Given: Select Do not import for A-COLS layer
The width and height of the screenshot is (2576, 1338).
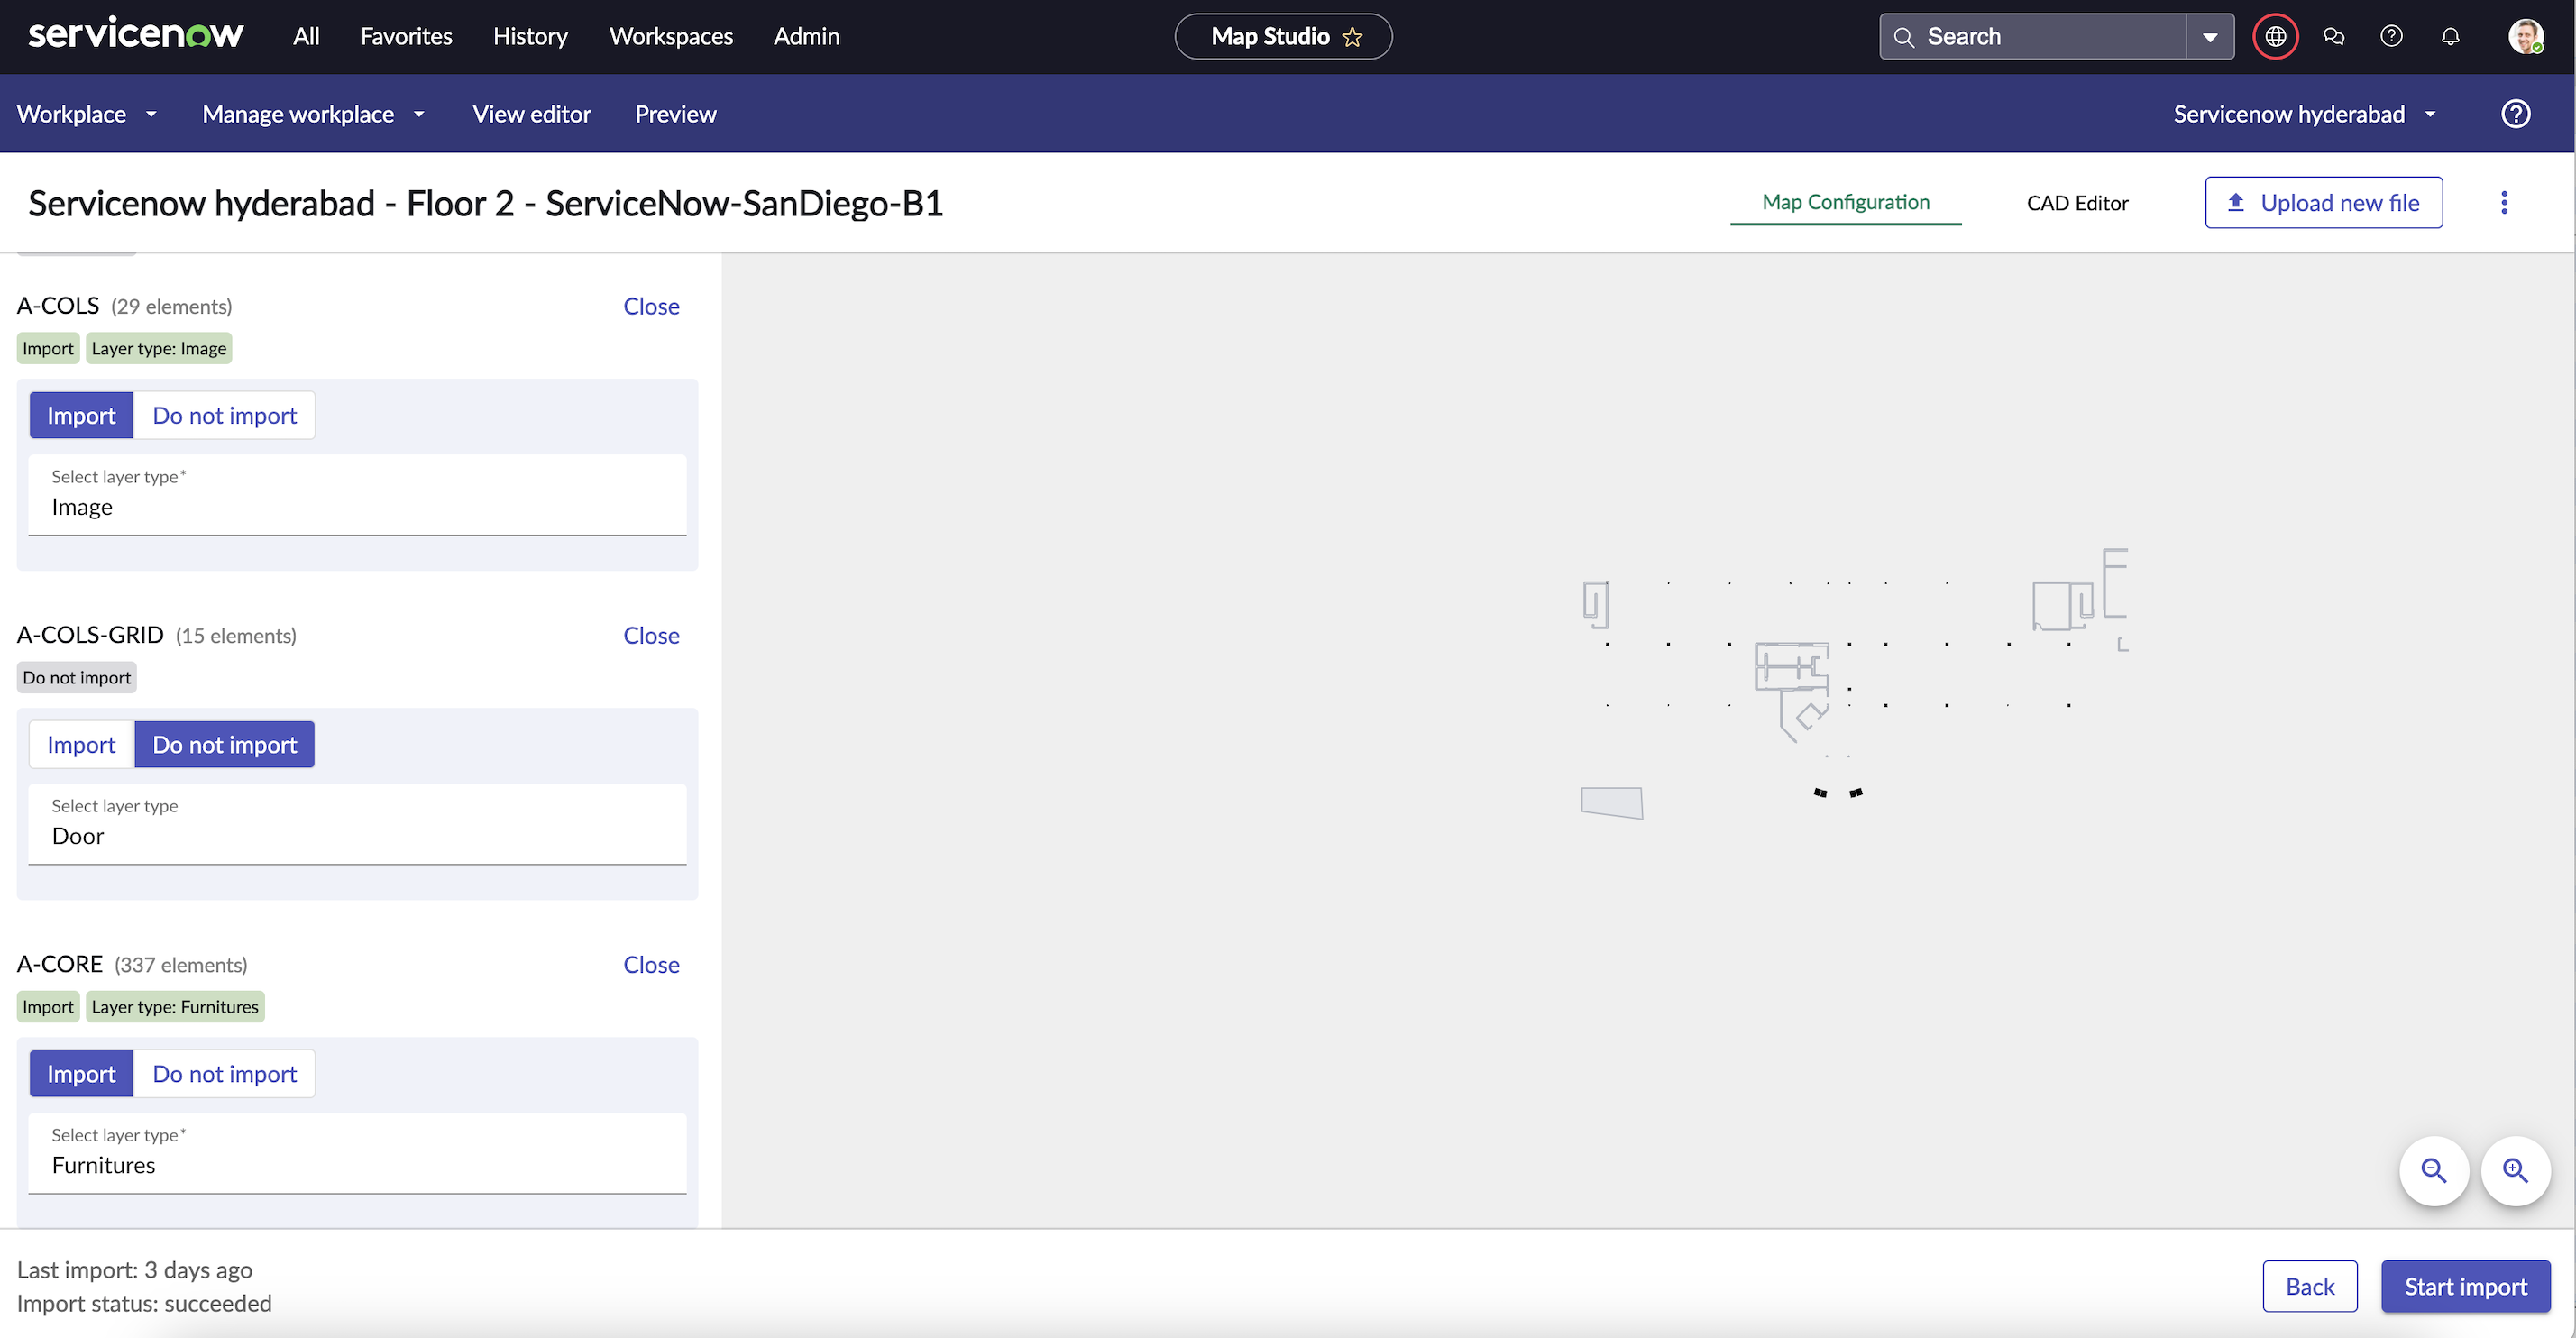Looking at the screenshot, I should coord(225,415).
